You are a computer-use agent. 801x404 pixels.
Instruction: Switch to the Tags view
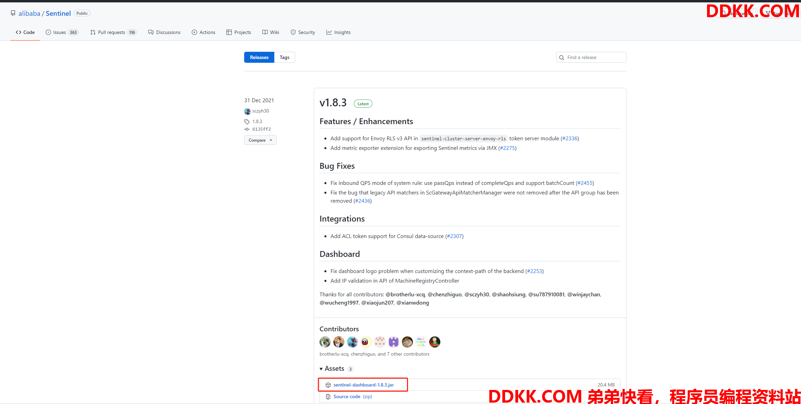click(x=285, y=57)
